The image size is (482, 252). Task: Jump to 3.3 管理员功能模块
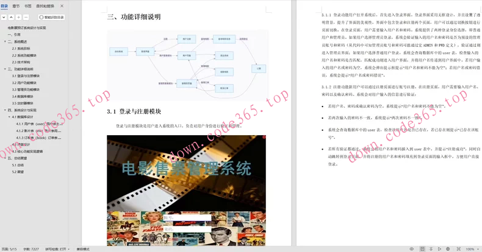26,89
